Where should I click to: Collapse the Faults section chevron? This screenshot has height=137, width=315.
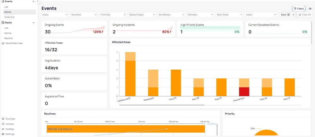tap(34, 22)
